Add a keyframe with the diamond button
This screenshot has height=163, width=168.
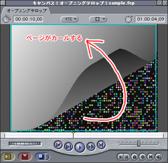pos(143,157)
